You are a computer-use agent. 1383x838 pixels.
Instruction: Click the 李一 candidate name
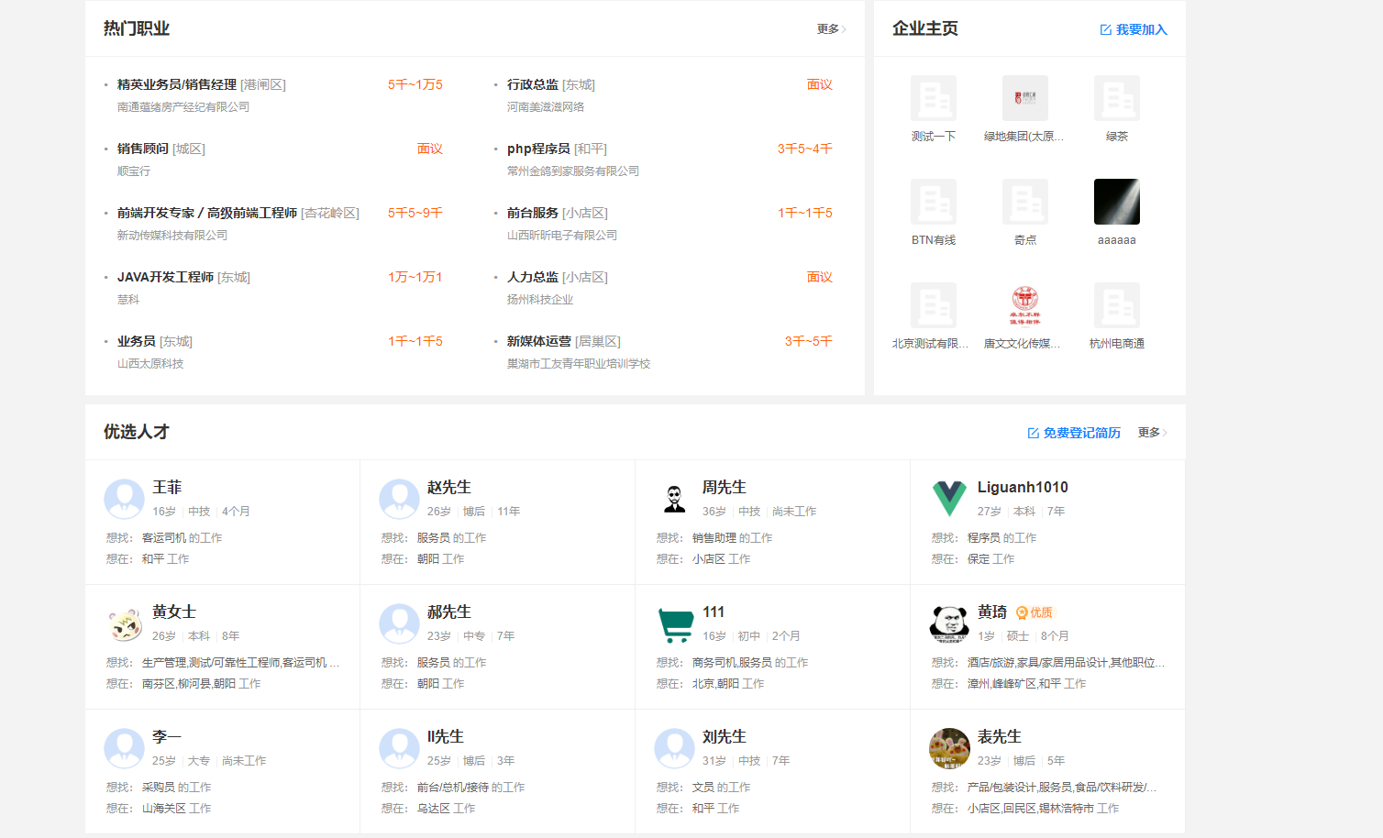167,737
